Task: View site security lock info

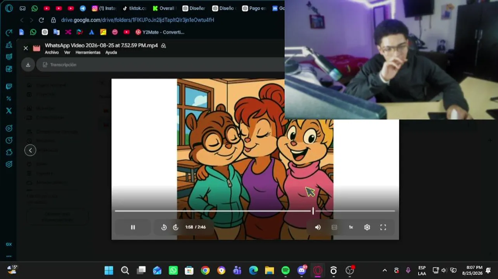Action: click(54, 20)
